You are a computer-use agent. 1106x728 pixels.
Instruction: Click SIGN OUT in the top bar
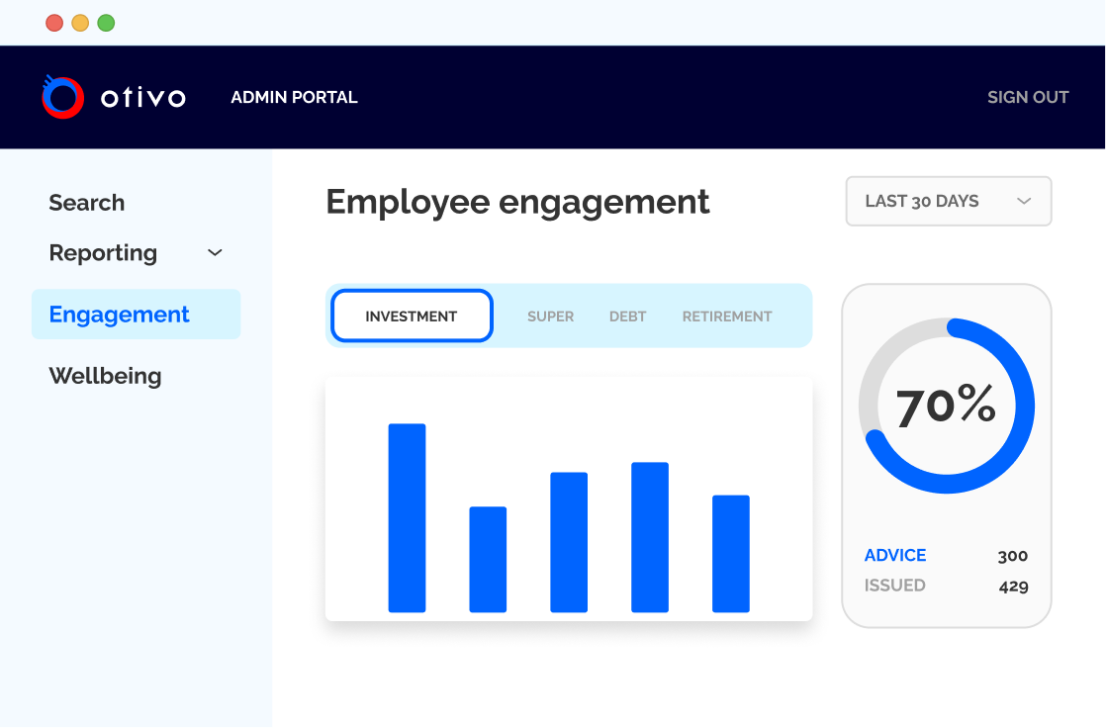click(1027, 97)
